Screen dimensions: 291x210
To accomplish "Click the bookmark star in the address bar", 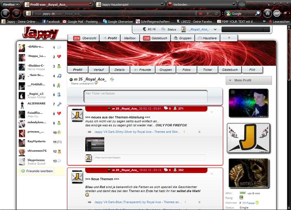I will (200, 13).
